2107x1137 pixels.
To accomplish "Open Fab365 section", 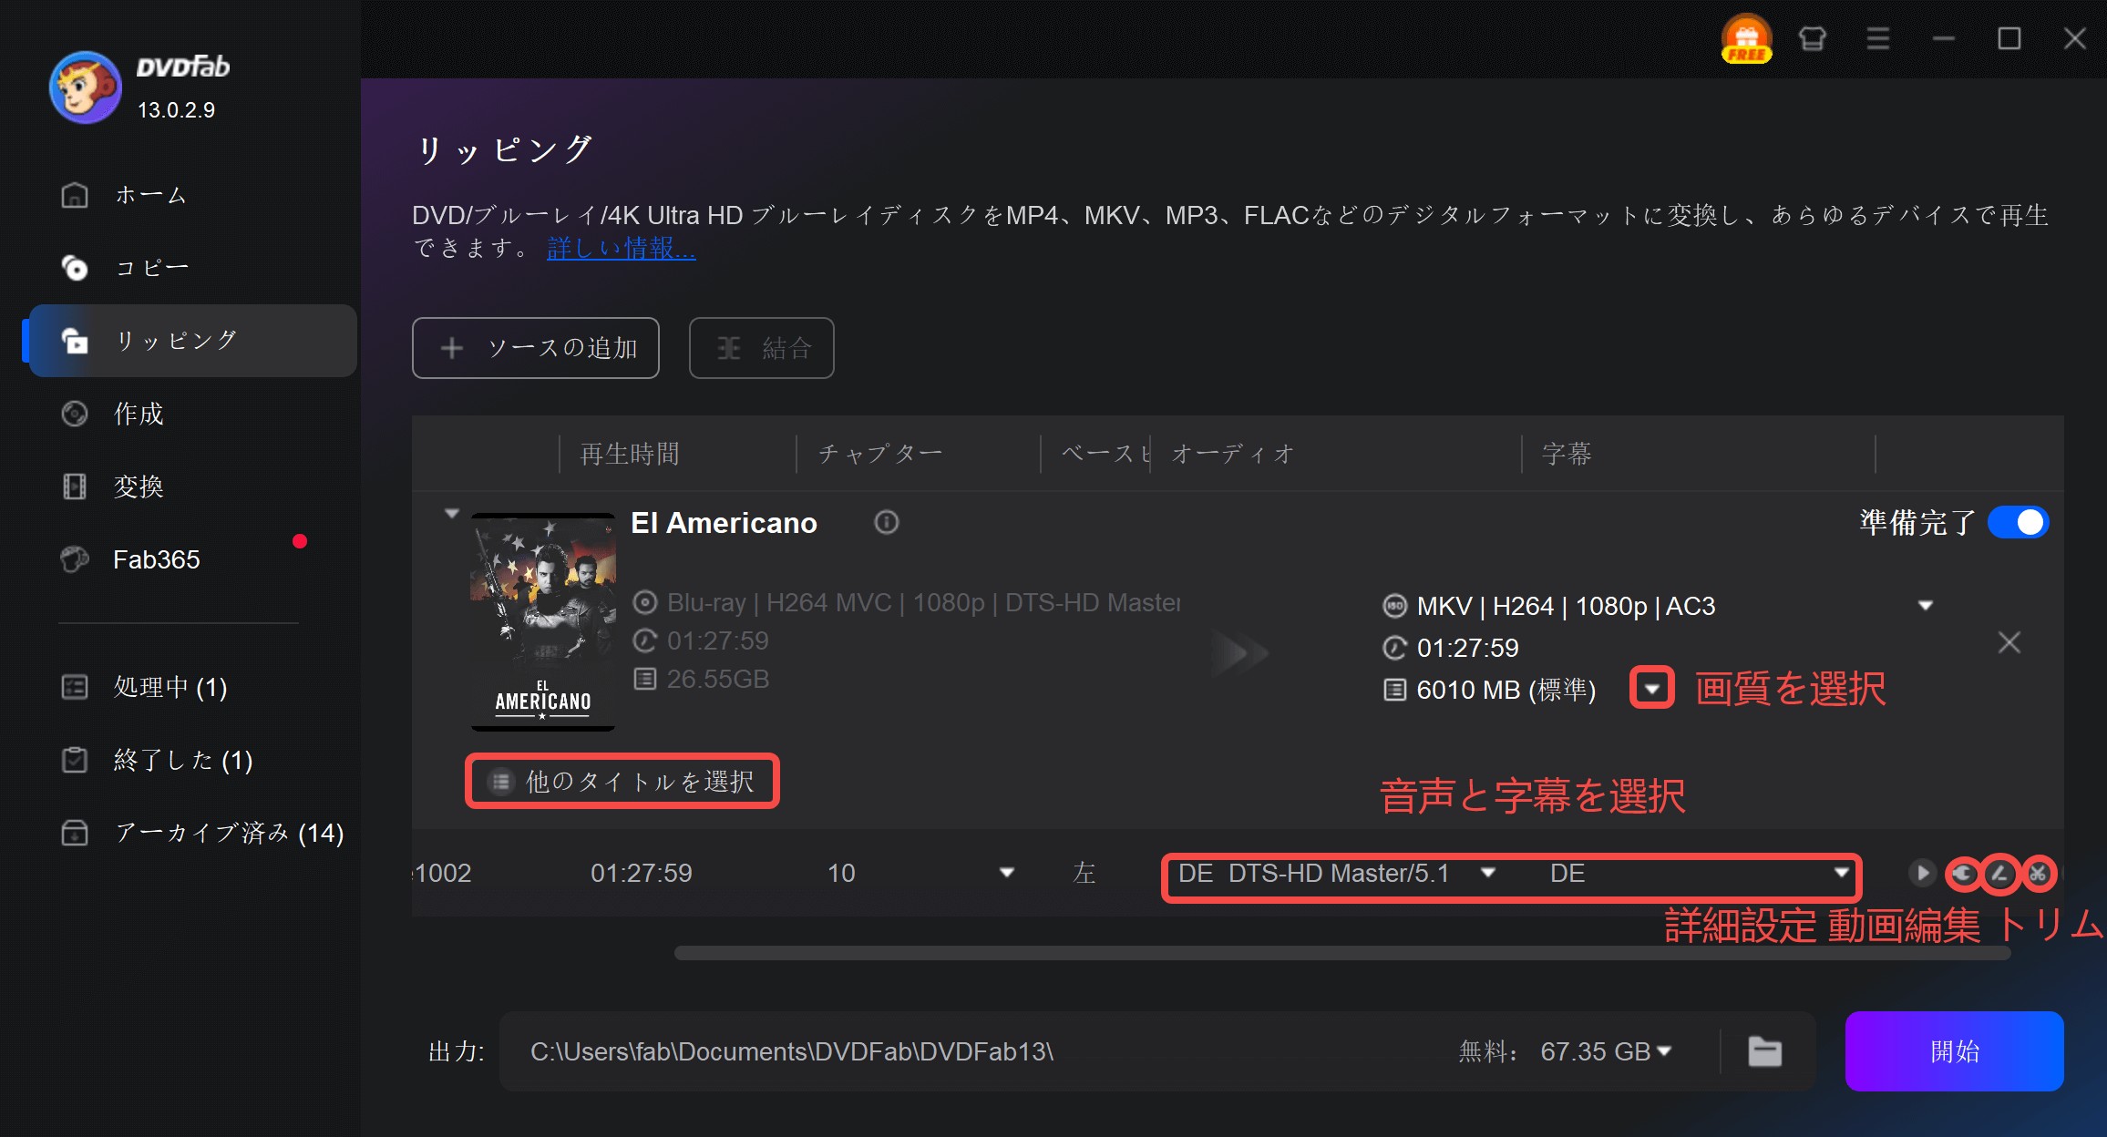I will click(191, 558).
